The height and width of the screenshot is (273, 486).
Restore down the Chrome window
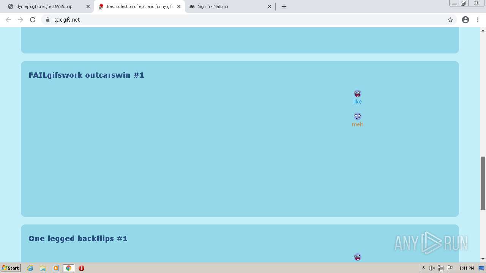point(464,3)
